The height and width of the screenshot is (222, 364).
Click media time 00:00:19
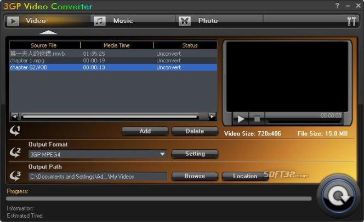click(94, 61)
